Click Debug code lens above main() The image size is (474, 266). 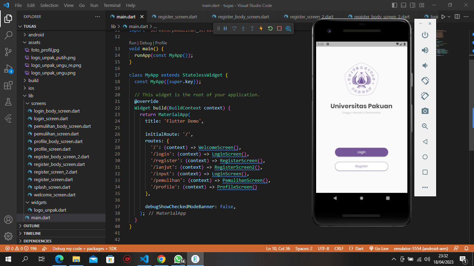[146, 43]
